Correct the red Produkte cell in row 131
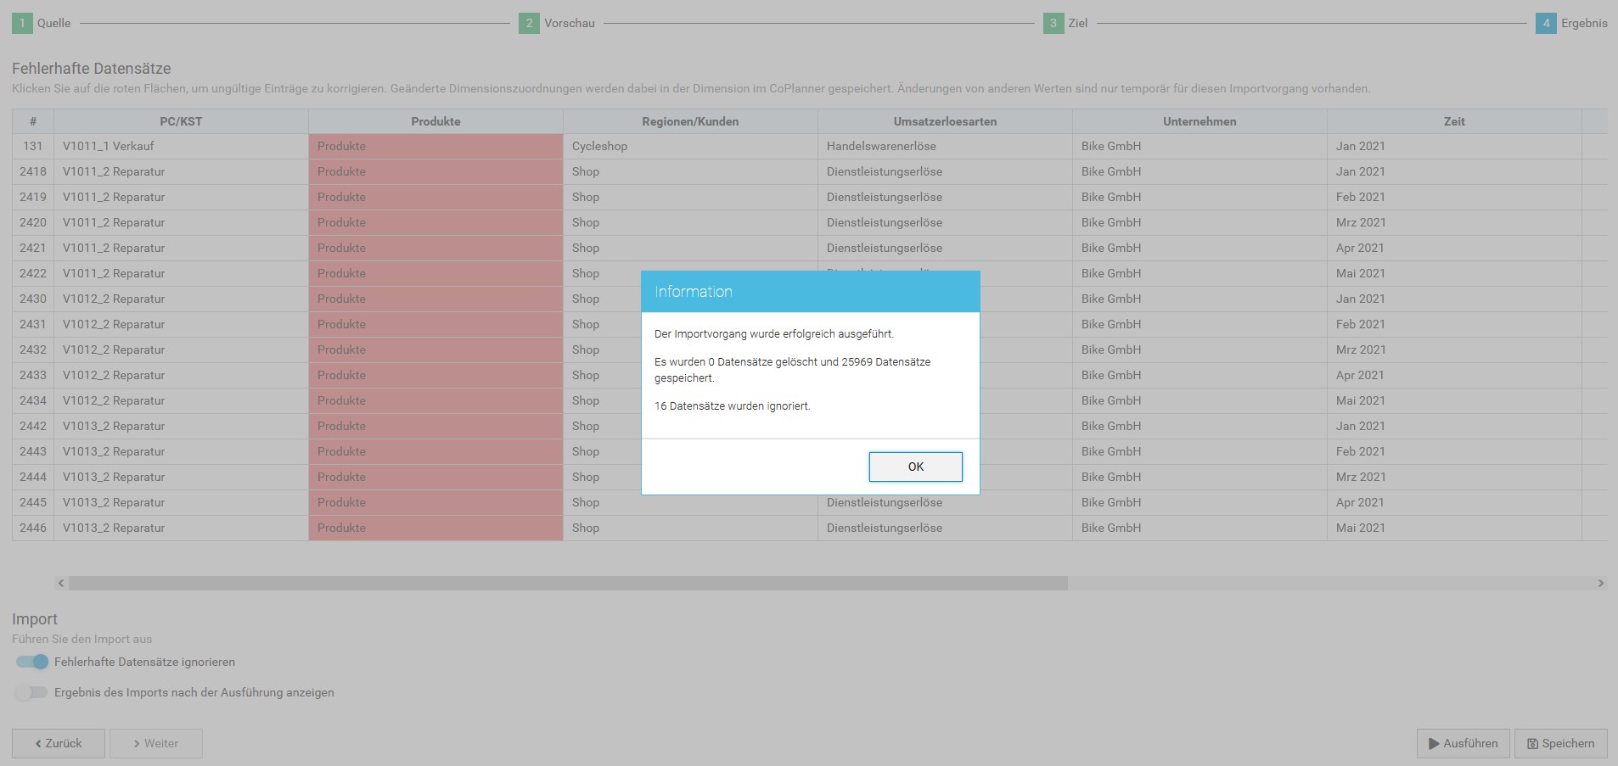 click(x=435, y=146)
